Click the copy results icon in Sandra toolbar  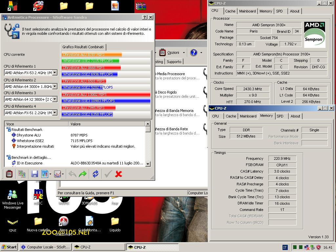pyautogui.click(x=22, y=174)
